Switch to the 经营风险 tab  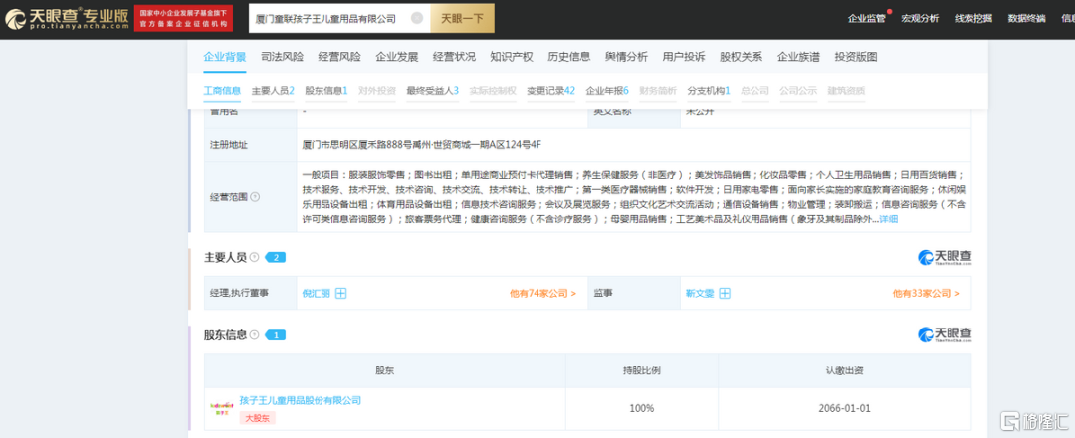pos(339,57)
